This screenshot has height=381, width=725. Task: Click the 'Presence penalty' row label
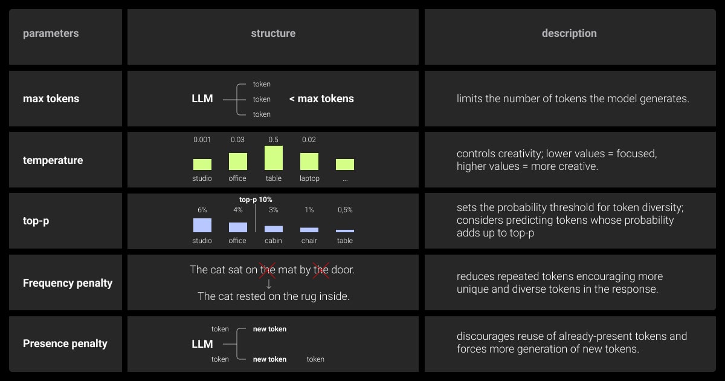point(65,344)
